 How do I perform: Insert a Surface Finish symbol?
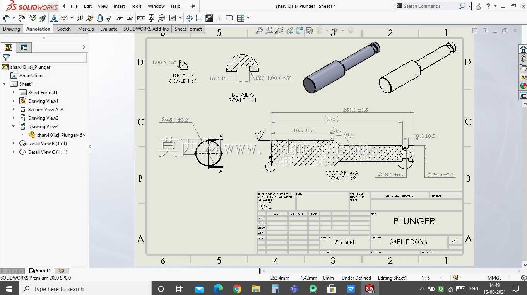pyautogui.click(x=110, y=18)
